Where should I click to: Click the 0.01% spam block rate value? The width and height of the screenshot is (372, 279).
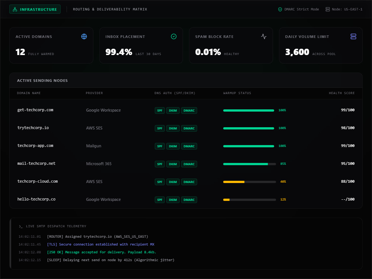point(208,52)
